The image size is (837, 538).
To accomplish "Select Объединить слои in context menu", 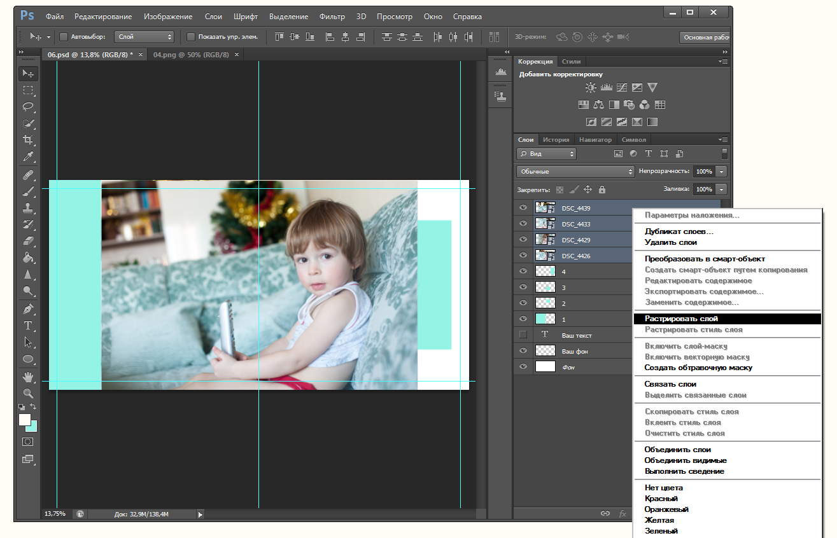I will 677,450.
